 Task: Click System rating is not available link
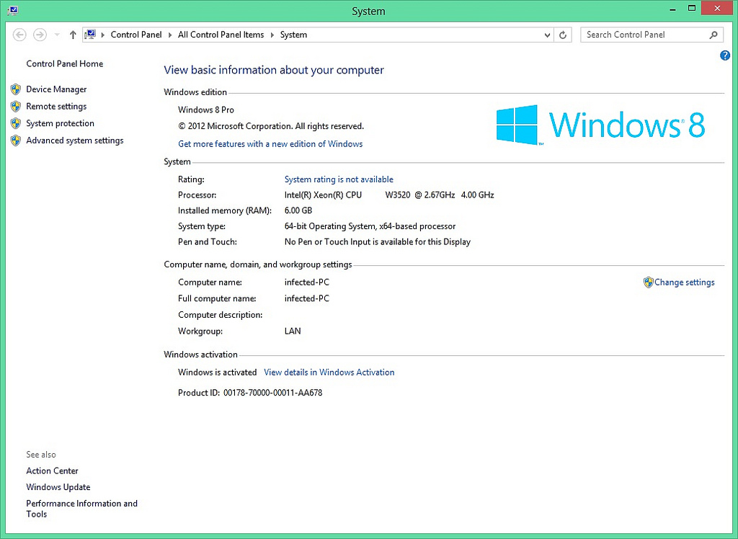click(x=339, y=179)
